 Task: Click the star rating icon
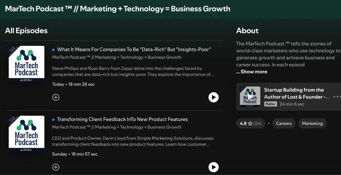(x=250, y=124)
